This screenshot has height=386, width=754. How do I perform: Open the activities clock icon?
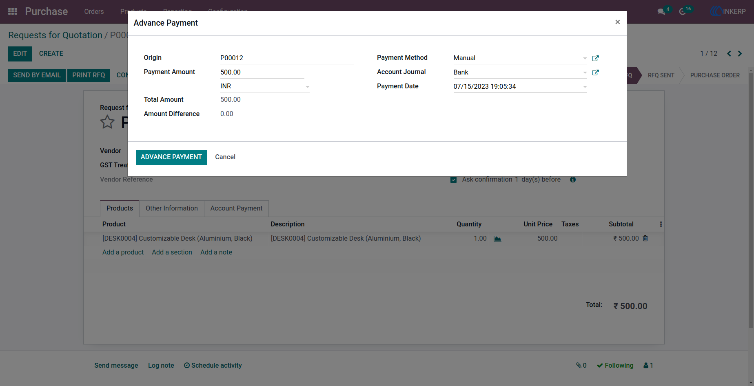coord(683,12)
